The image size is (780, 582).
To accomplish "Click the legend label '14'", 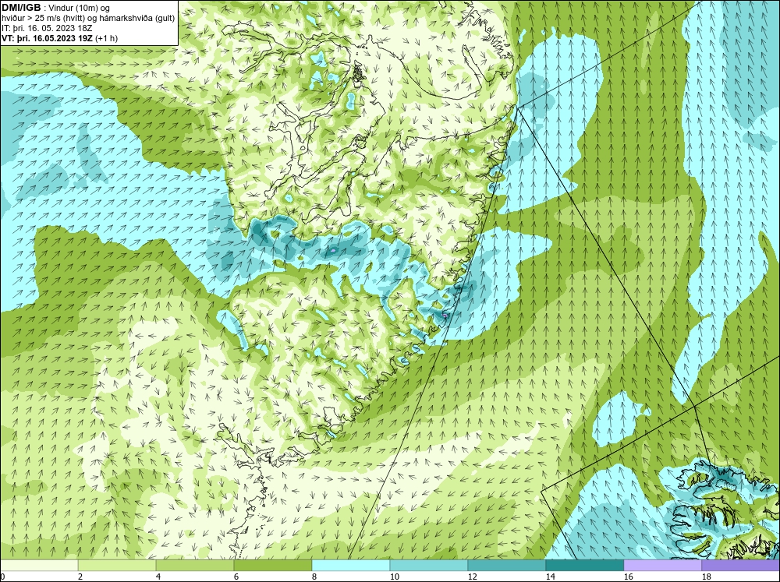I will [550, 577].
